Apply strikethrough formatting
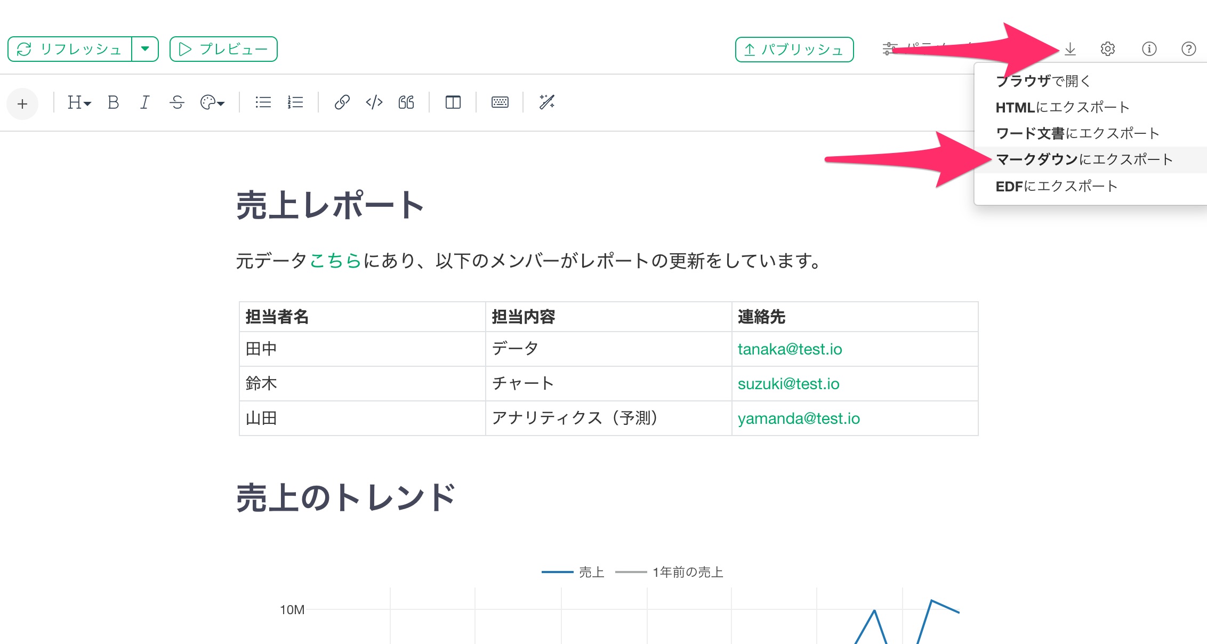Image resolution: width=1207 pixels, height=644 pixels. click(177, 102)
